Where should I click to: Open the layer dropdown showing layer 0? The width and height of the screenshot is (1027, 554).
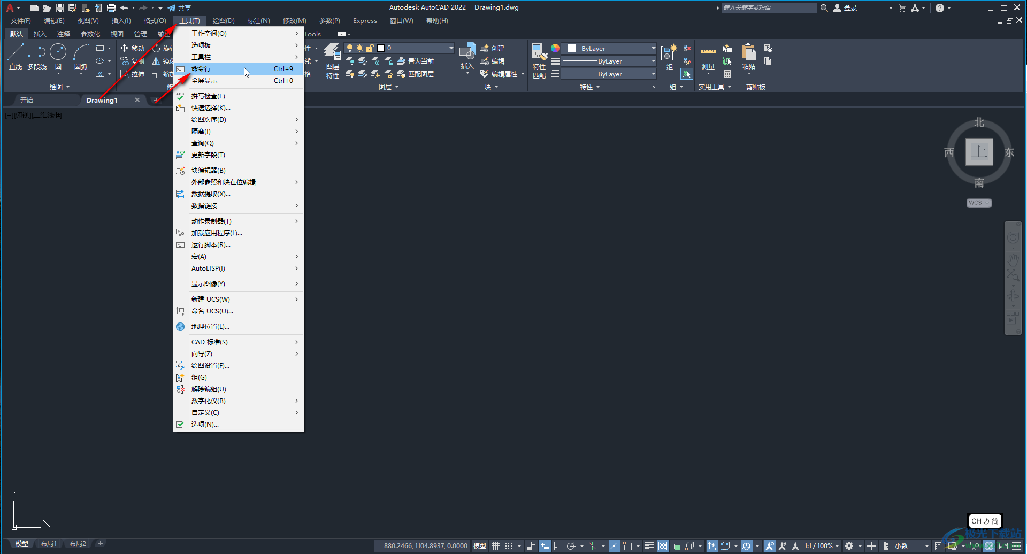pyautogui.click(x=399, y=48)
